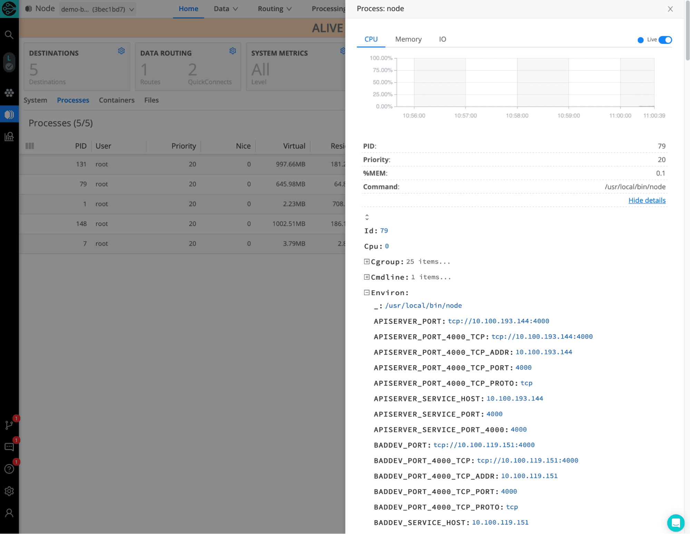
Task: Expand the Cgroup tree node
Action: click(x=367, y=262)
